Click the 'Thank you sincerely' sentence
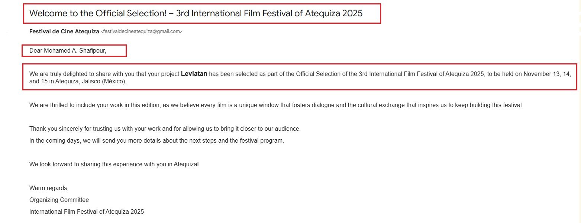581x223 pixels. [165, 129]
